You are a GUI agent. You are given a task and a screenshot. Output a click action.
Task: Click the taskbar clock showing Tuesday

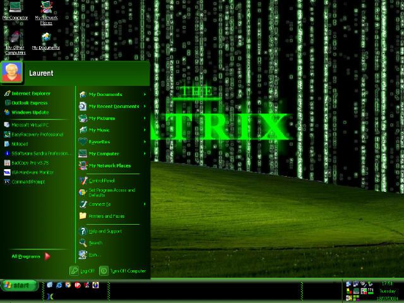386,291
